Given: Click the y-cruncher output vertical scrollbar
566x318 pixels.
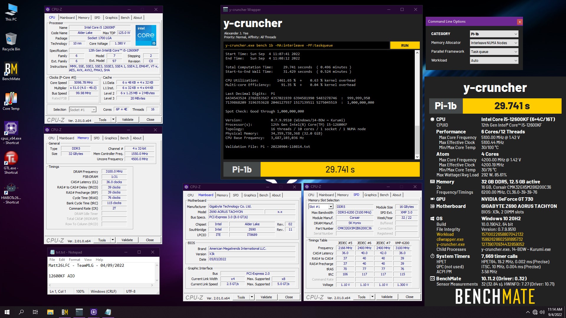Looking at the screenshot, I should coord(417,105).
